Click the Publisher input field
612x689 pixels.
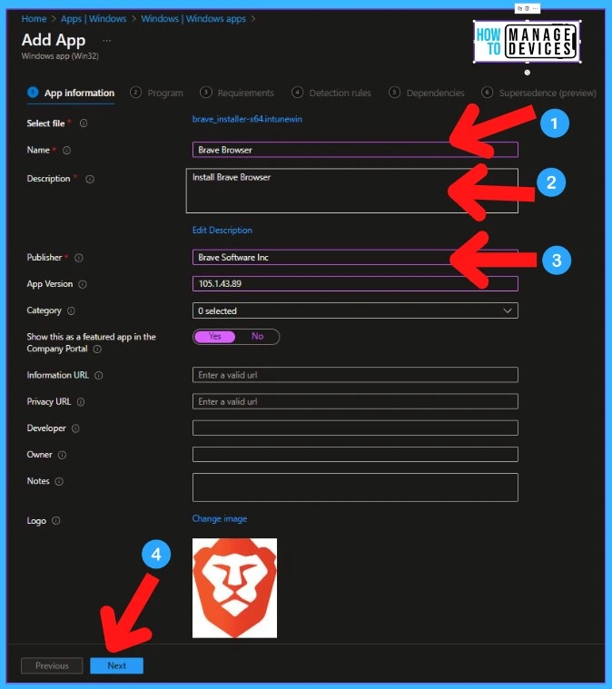tap(355, 257)
